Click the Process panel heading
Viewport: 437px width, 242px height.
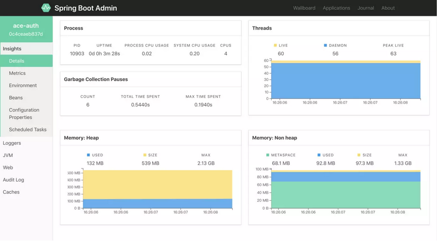(x=73, y=28)
